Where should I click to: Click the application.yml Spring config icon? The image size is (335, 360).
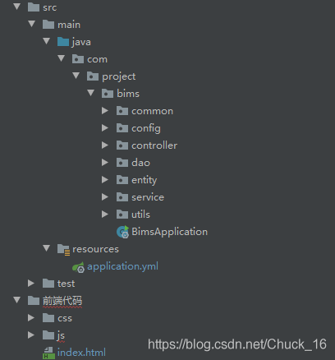[78, 267]
